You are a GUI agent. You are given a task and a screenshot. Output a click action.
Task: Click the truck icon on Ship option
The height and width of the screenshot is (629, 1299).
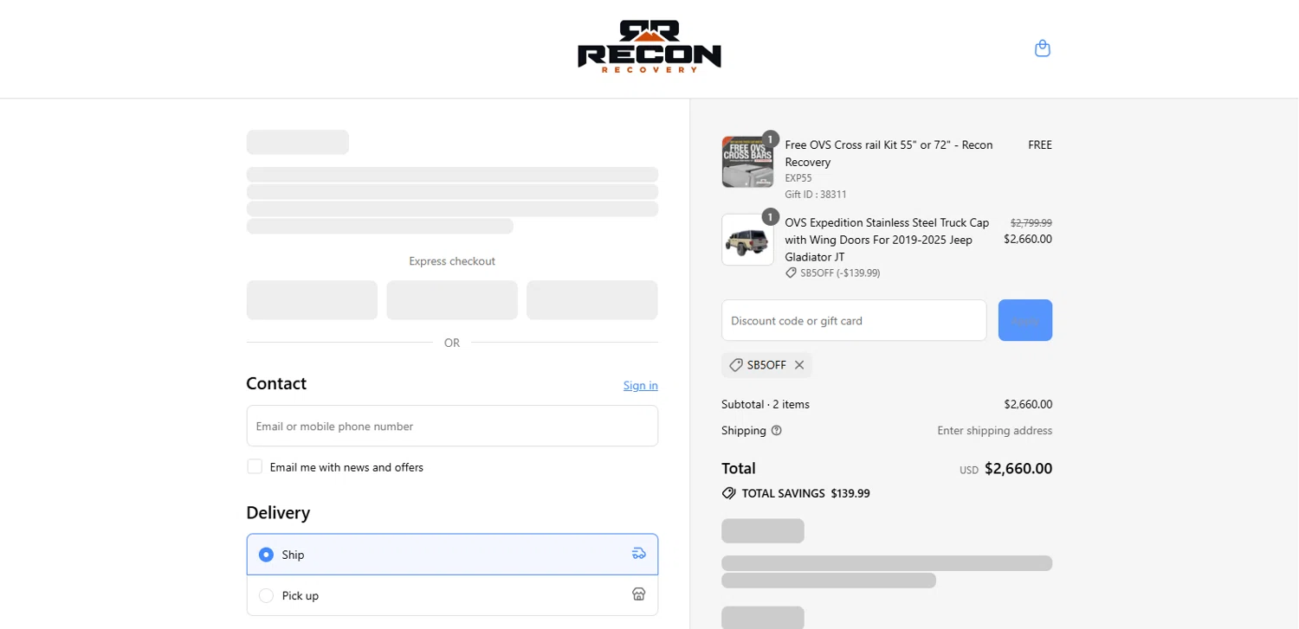click(x=639, y=554)
